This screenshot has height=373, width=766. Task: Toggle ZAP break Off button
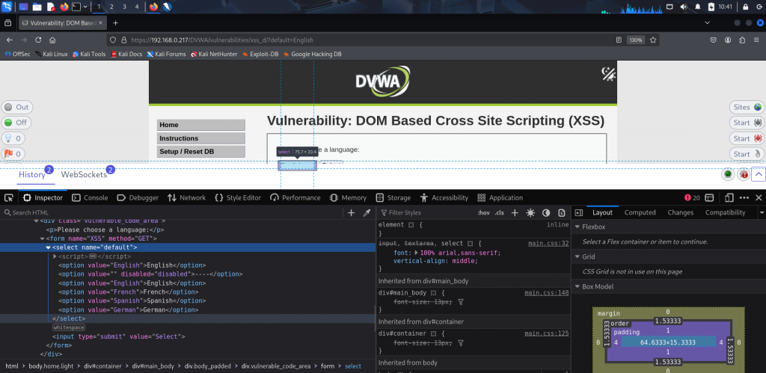click(16, 123)
